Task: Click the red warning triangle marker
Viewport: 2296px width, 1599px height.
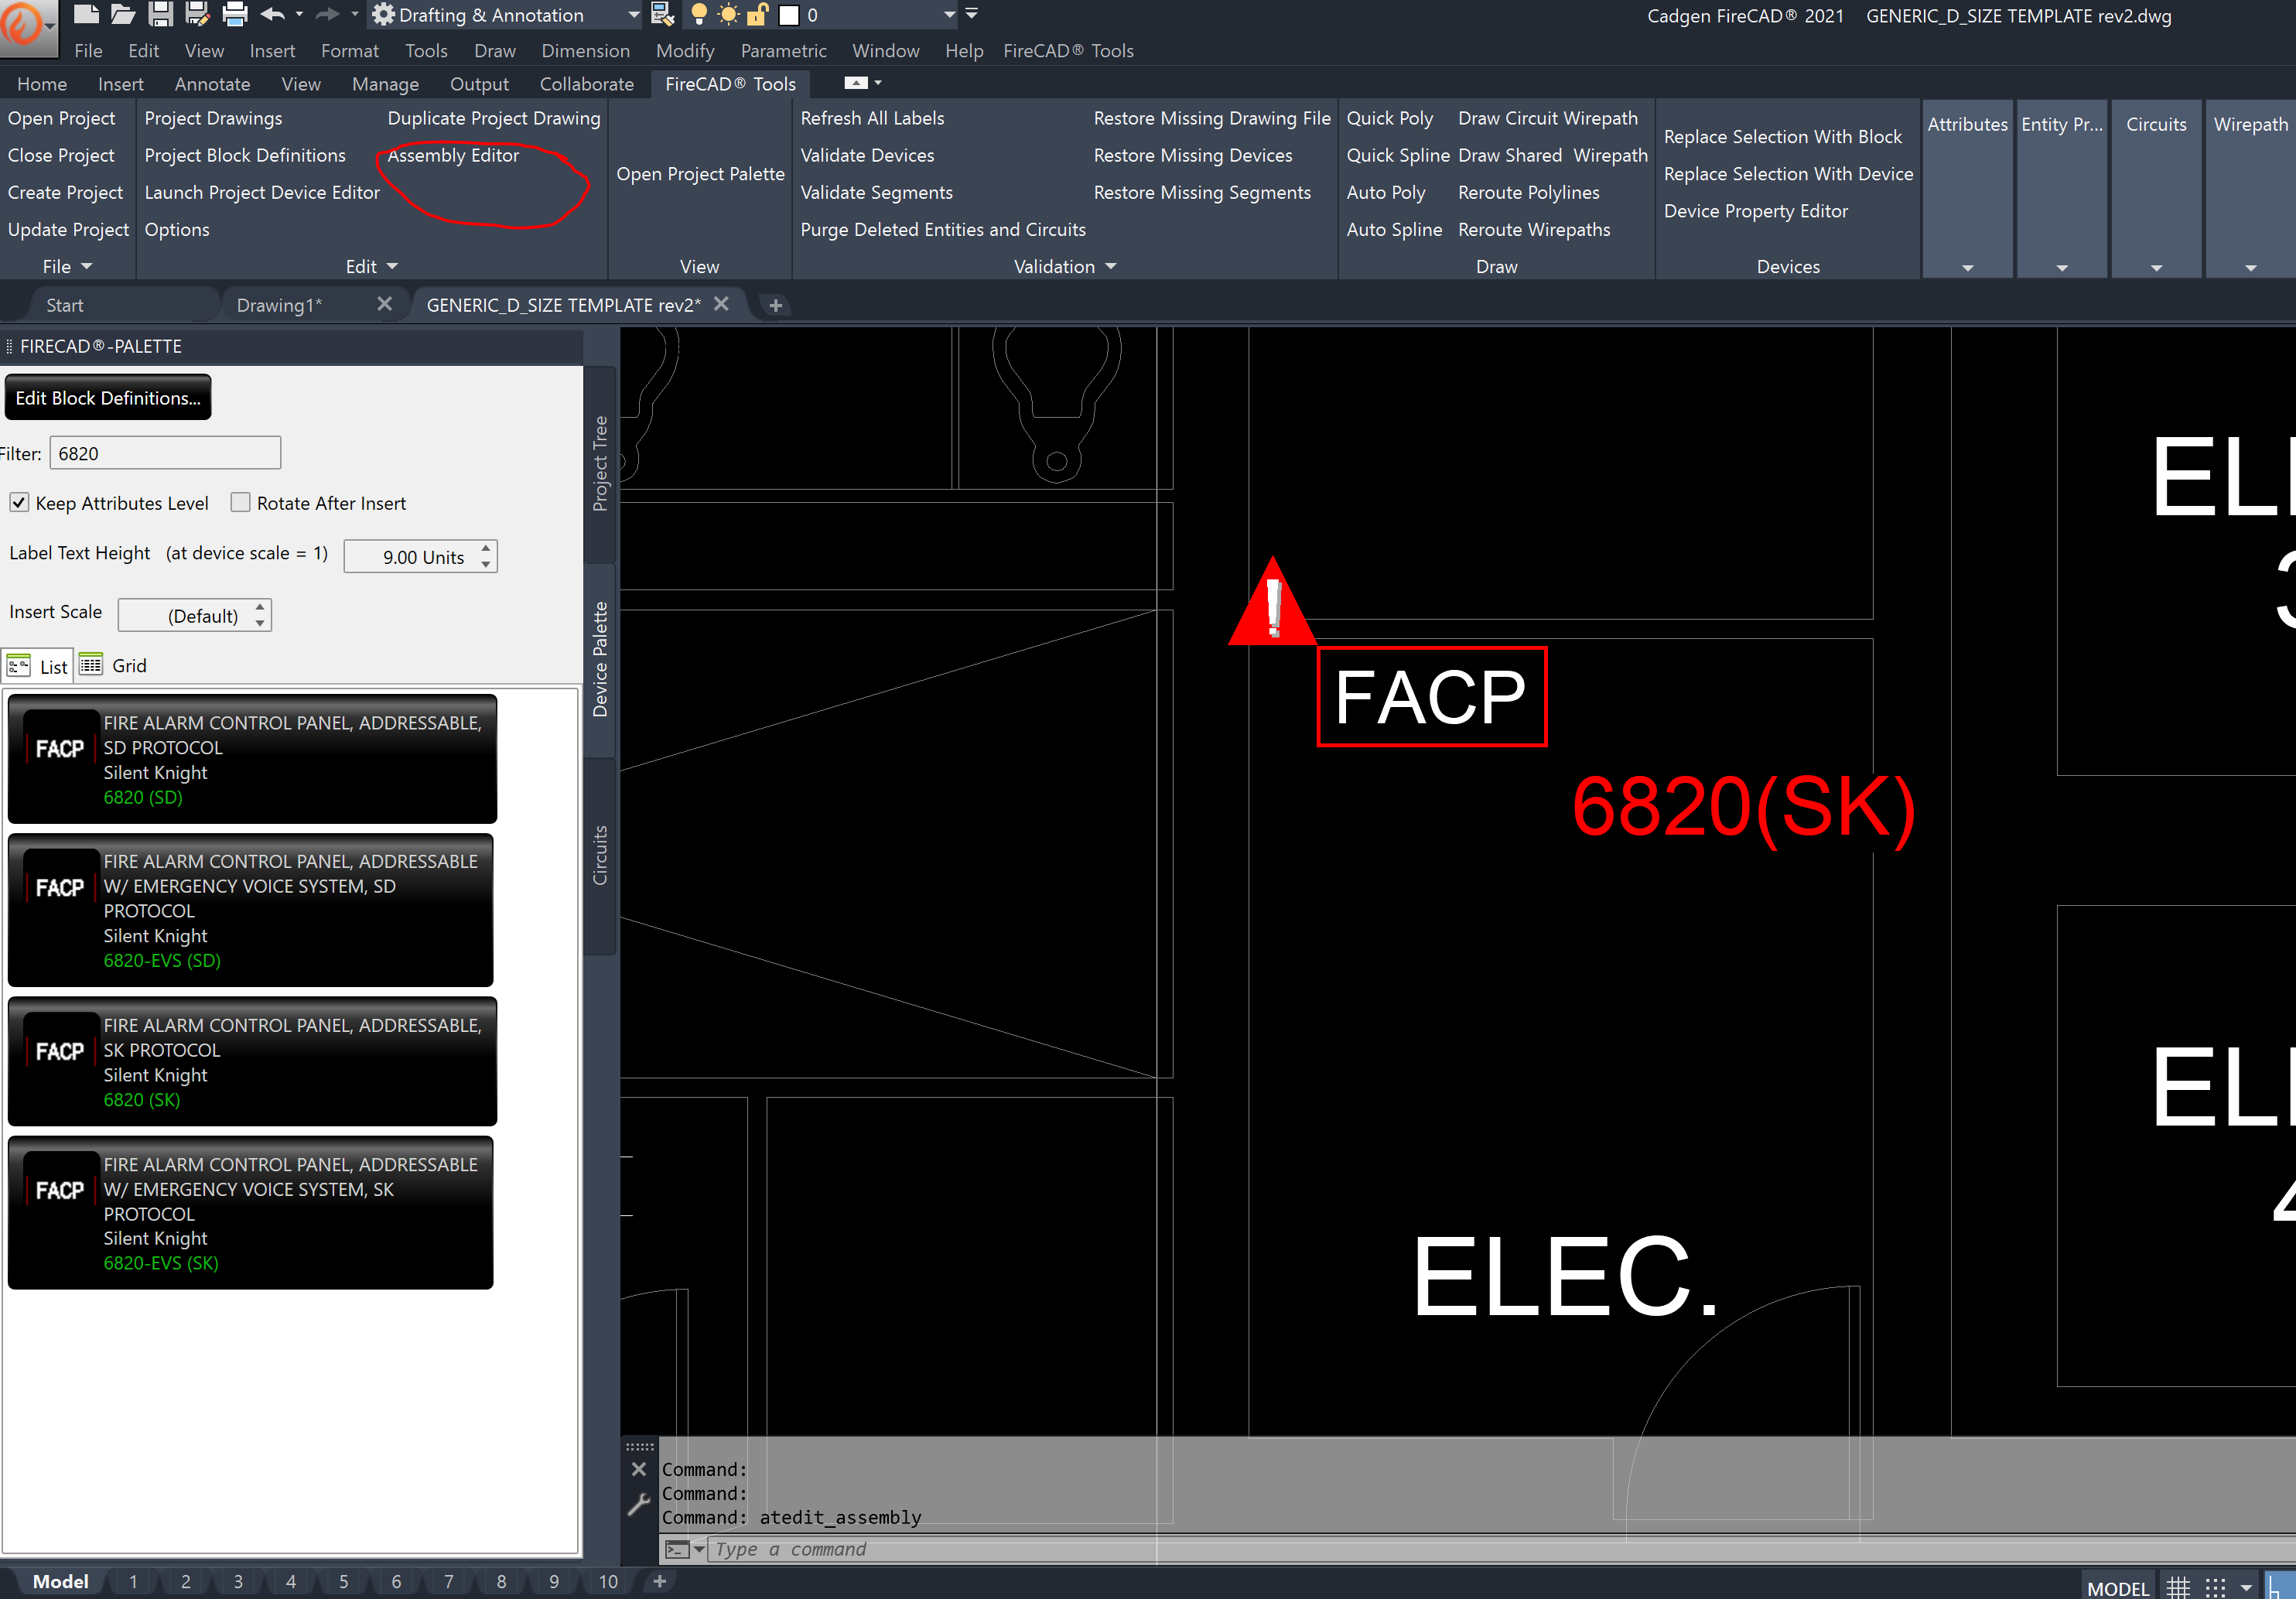Action: (x=1272, y=604)
